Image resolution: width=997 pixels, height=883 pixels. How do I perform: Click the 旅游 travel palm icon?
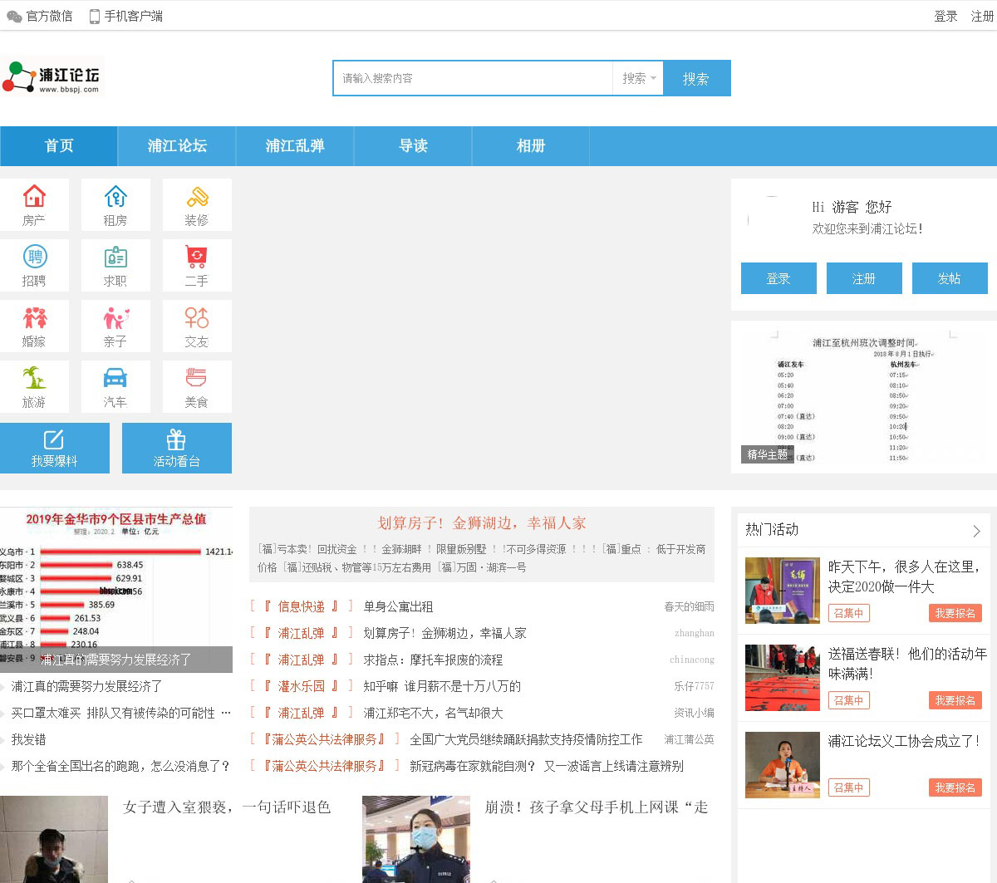coord(34,379)
